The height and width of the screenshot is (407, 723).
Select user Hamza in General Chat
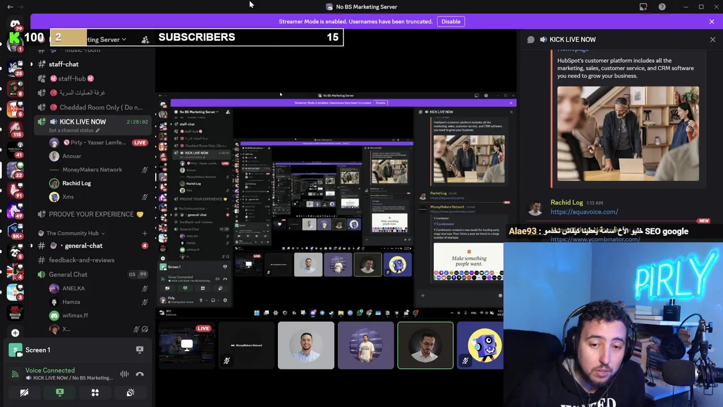tap(99, 302)
